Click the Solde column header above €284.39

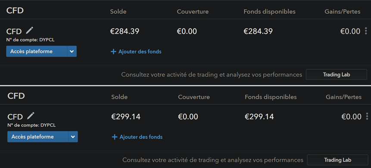(118, 12)
